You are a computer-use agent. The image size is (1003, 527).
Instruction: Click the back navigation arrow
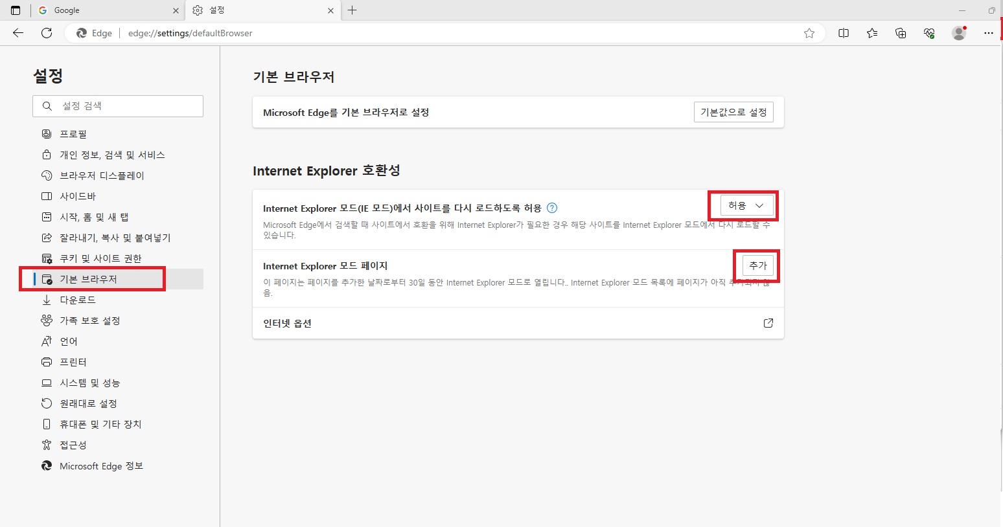[18, 33]
